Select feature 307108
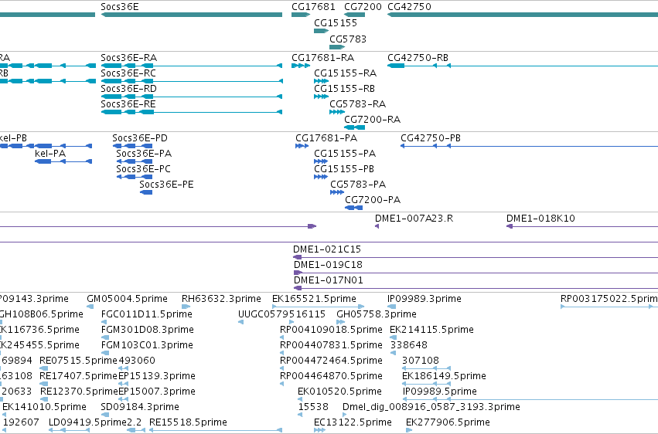This screenshot has width=658, height=434. (x=421, y=361)
